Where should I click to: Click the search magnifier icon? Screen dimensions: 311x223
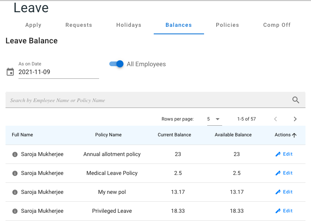[x=296, y=100]
